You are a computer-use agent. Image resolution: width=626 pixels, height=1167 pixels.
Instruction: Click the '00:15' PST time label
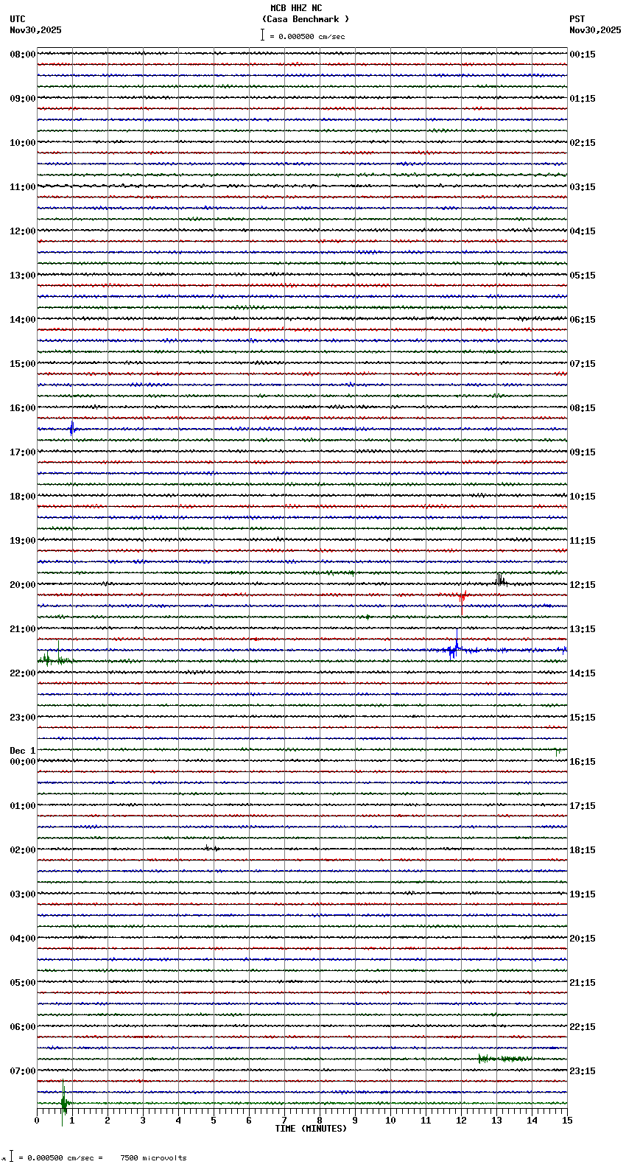click(x=583, y=55)
